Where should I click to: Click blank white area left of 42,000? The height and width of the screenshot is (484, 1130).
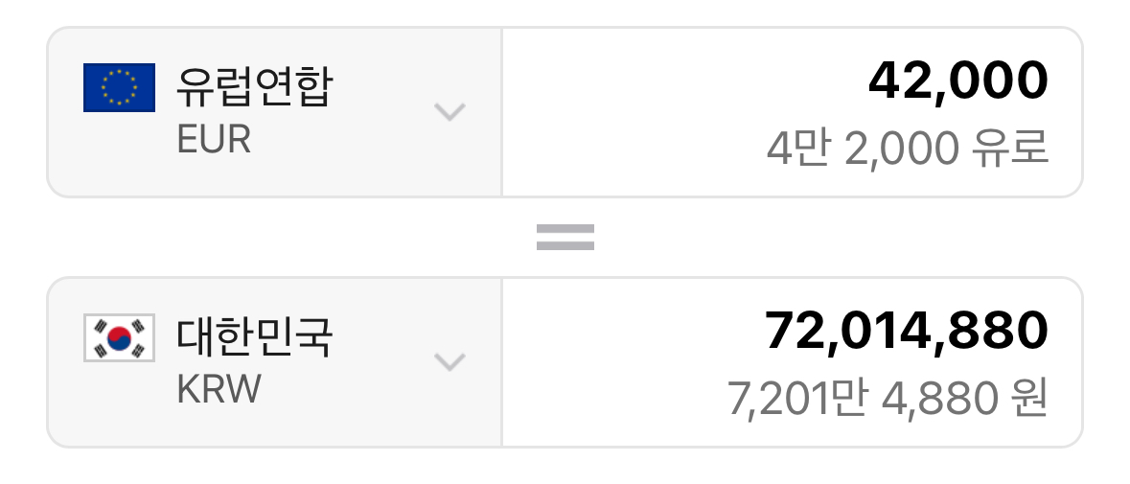pyautogui.click(x=671, y=81)
